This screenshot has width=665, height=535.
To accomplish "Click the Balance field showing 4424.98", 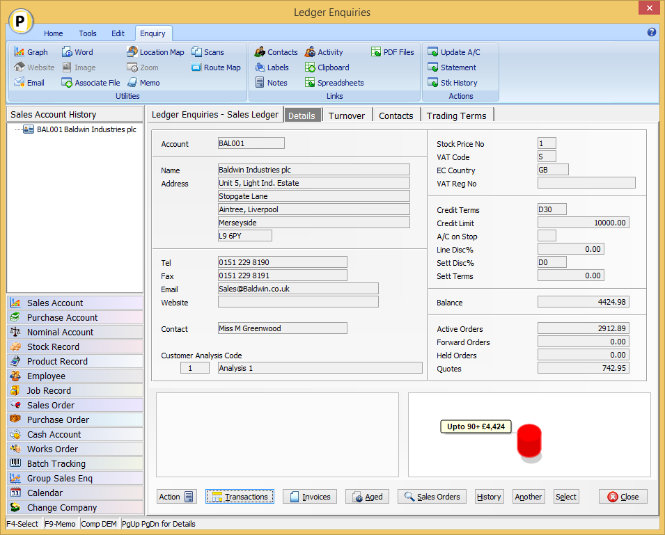I will (583, 302).
